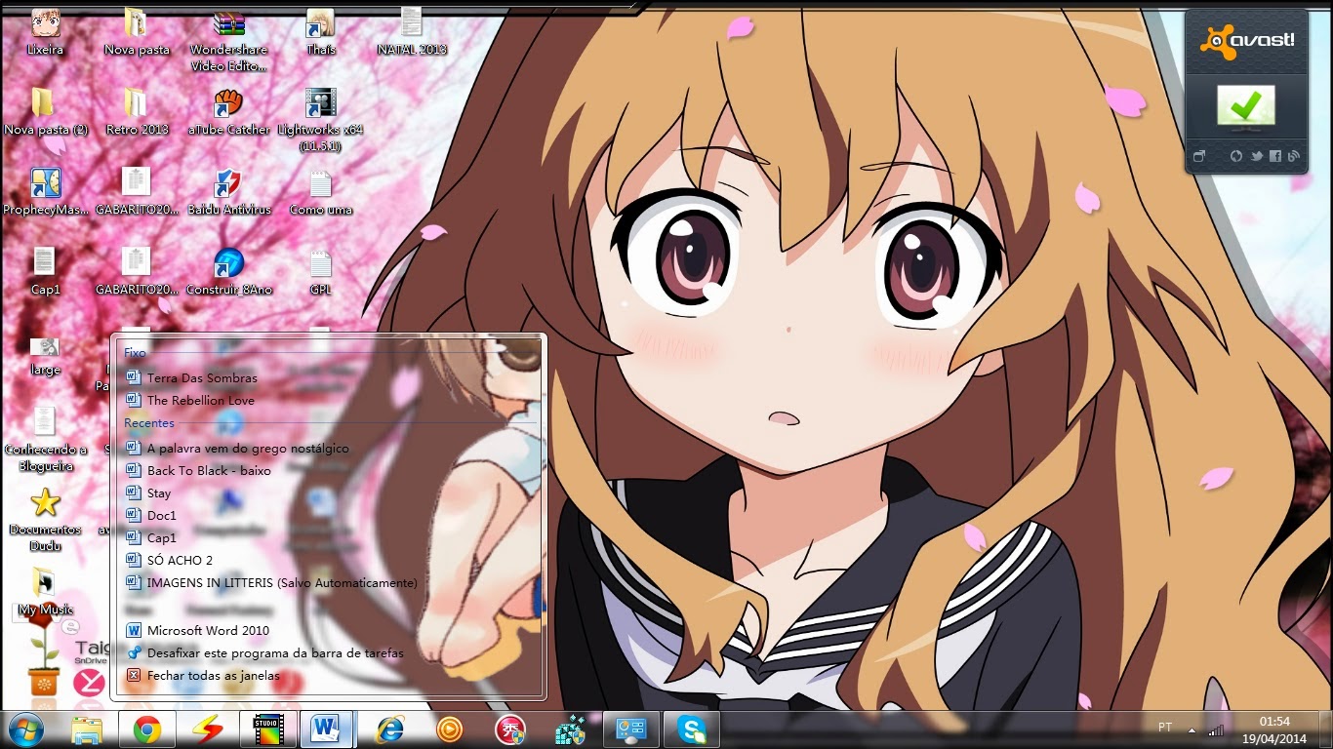Click the avast! status checkmark monitor
This screenshot has width=1333, height=749.
1245,107
